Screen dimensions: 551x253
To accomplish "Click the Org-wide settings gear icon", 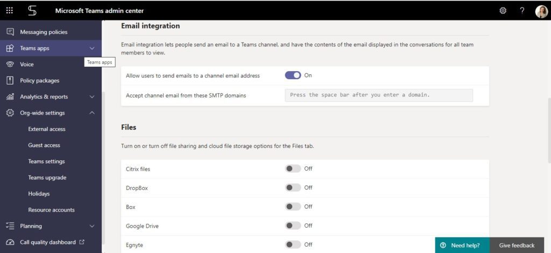I will coord(10,113).
